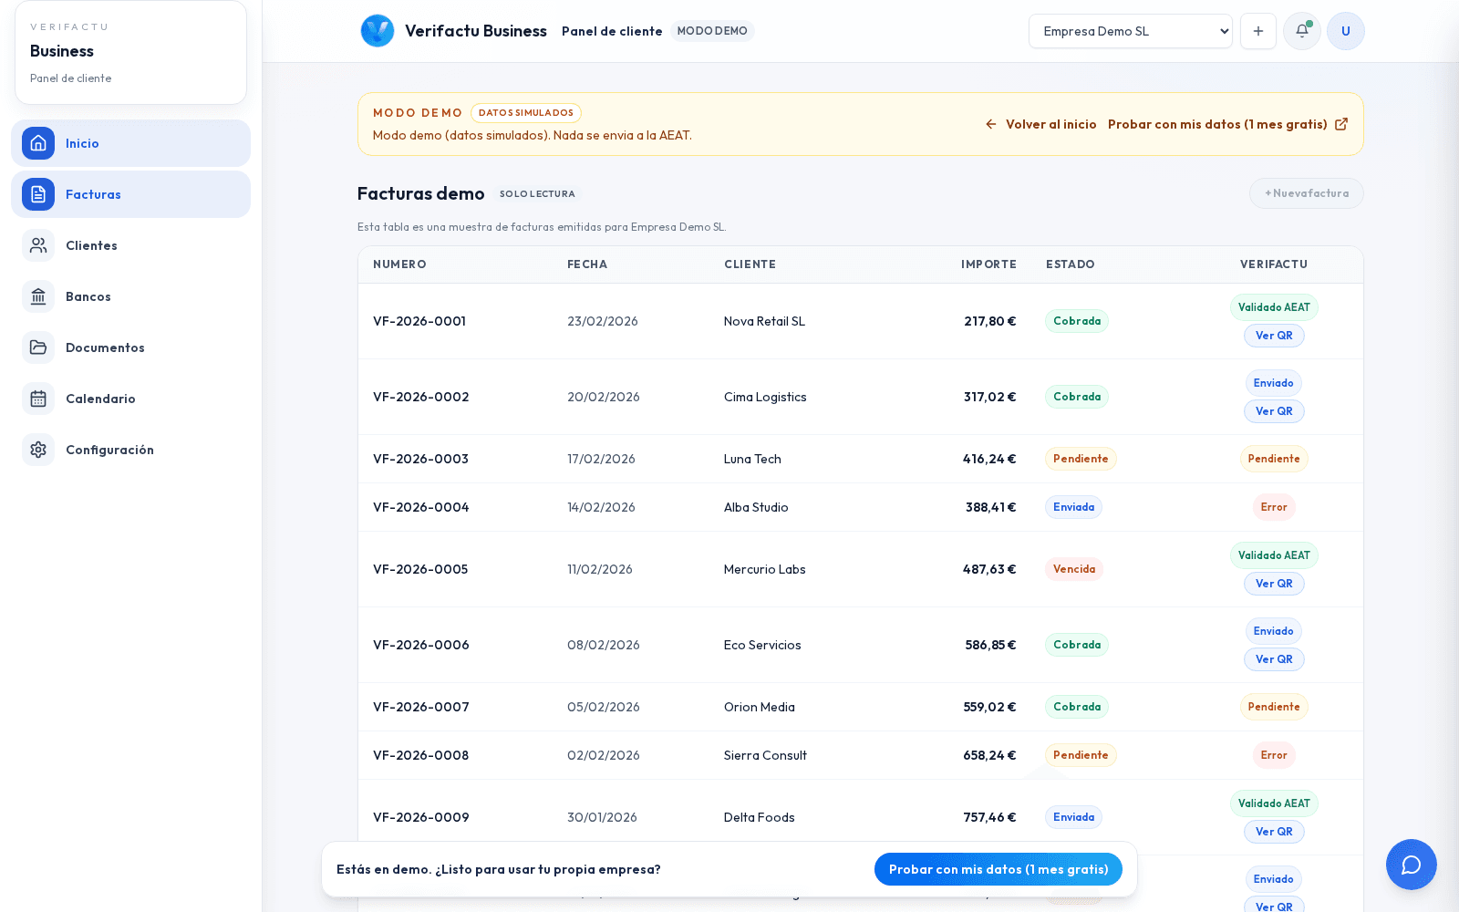Open Facturas via its document icon
This screenshot has height=912, width=1459.
(38, 194)
